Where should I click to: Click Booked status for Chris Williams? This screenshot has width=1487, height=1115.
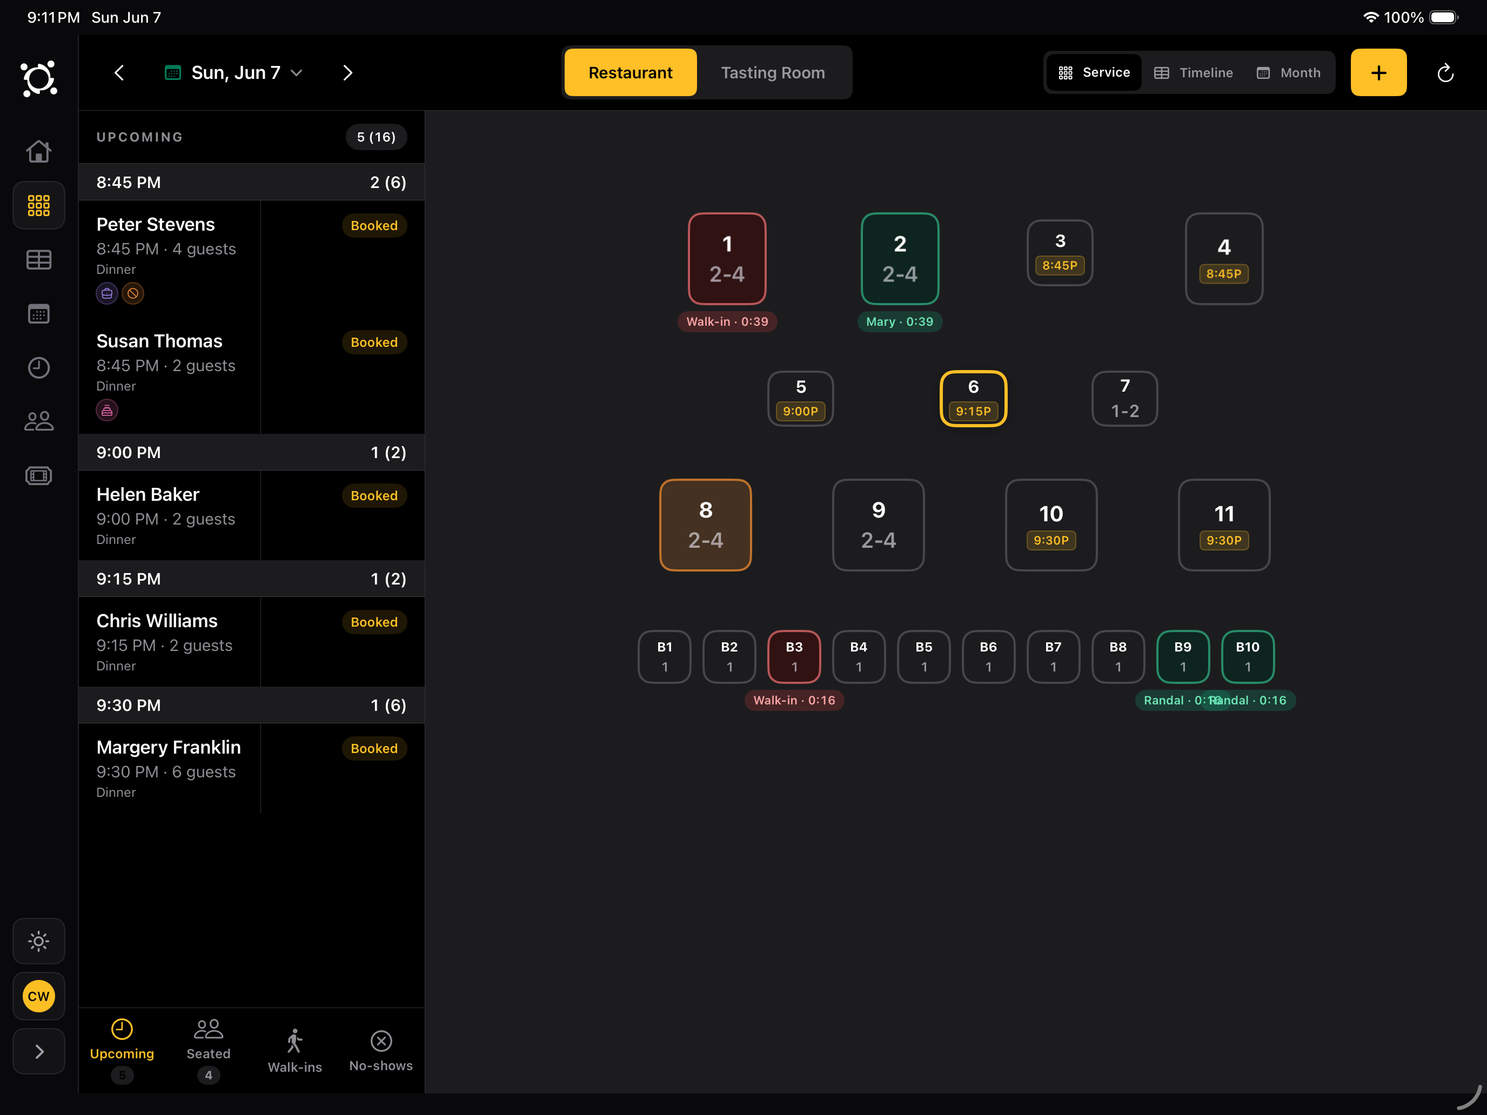click(374, 622)
